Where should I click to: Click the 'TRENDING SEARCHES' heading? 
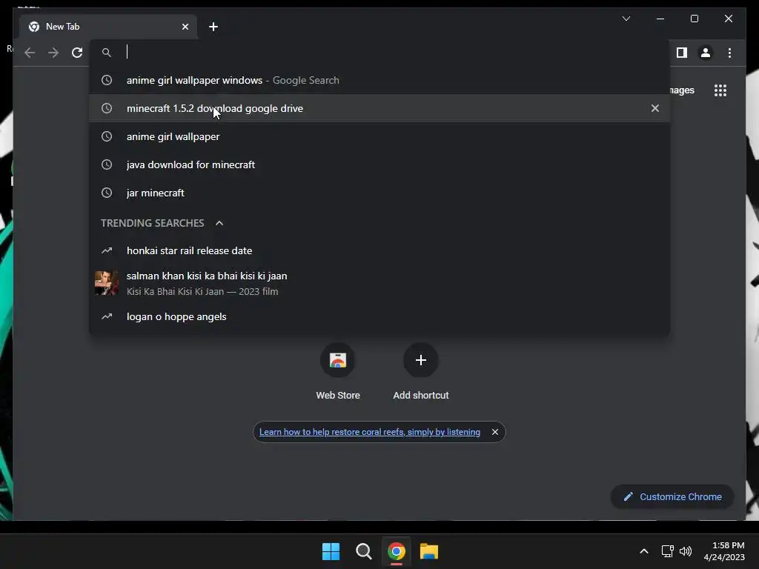[x=153, y=223]
